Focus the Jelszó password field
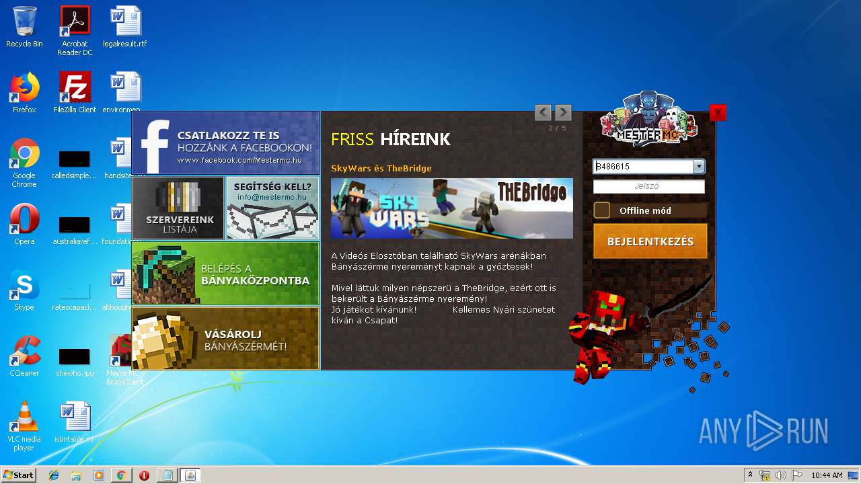861x484 pixels. pos(649,187)
